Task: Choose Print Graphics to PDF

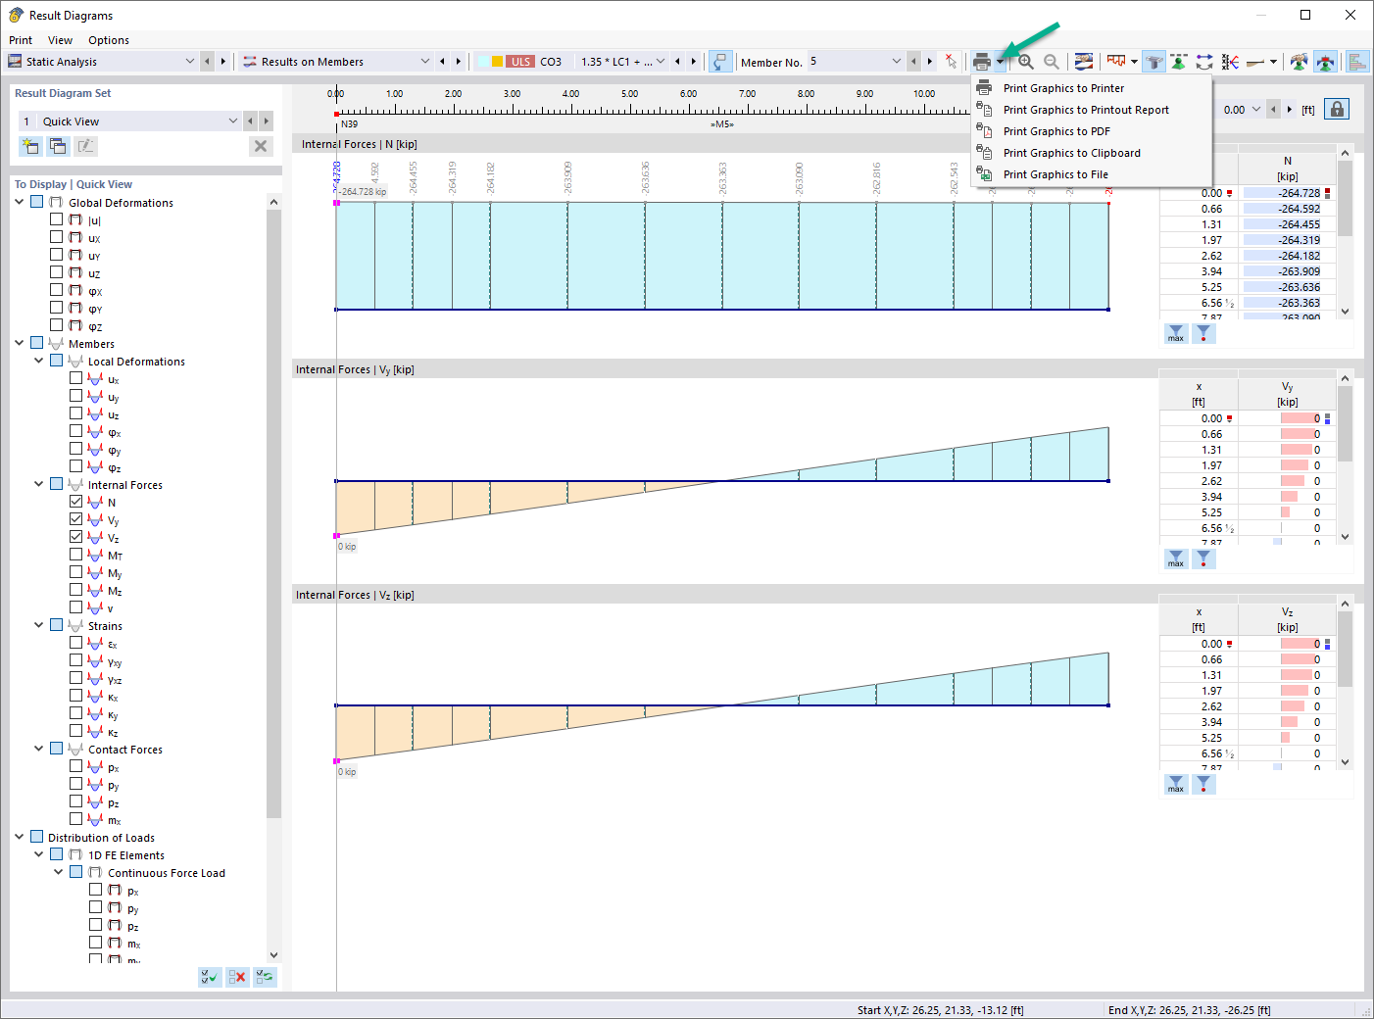Action: 1055,130
